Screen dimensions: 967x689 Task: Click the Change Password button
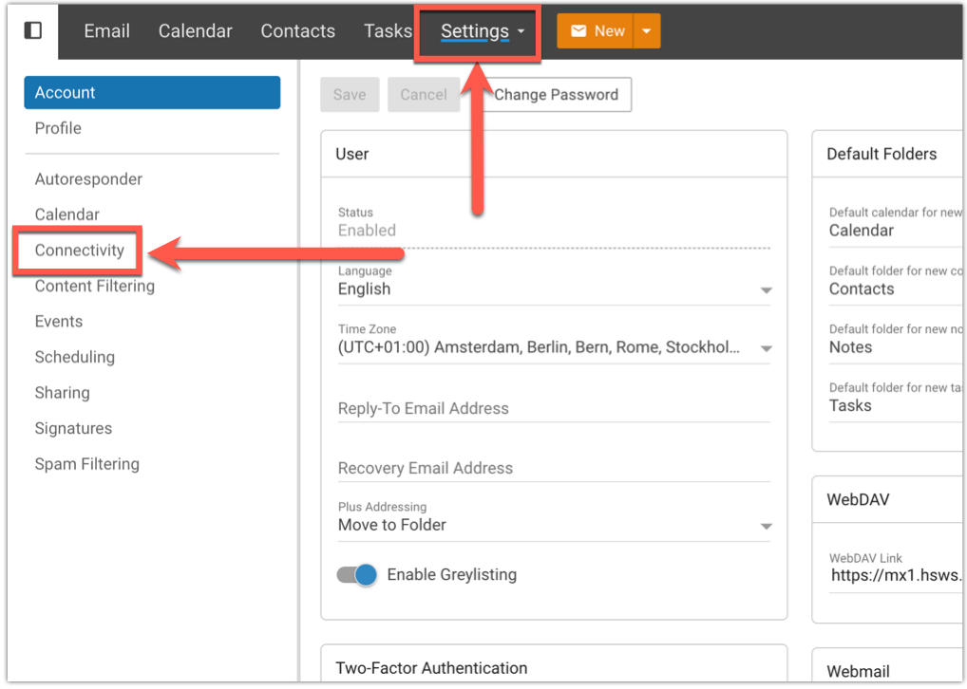coord(556,95)
